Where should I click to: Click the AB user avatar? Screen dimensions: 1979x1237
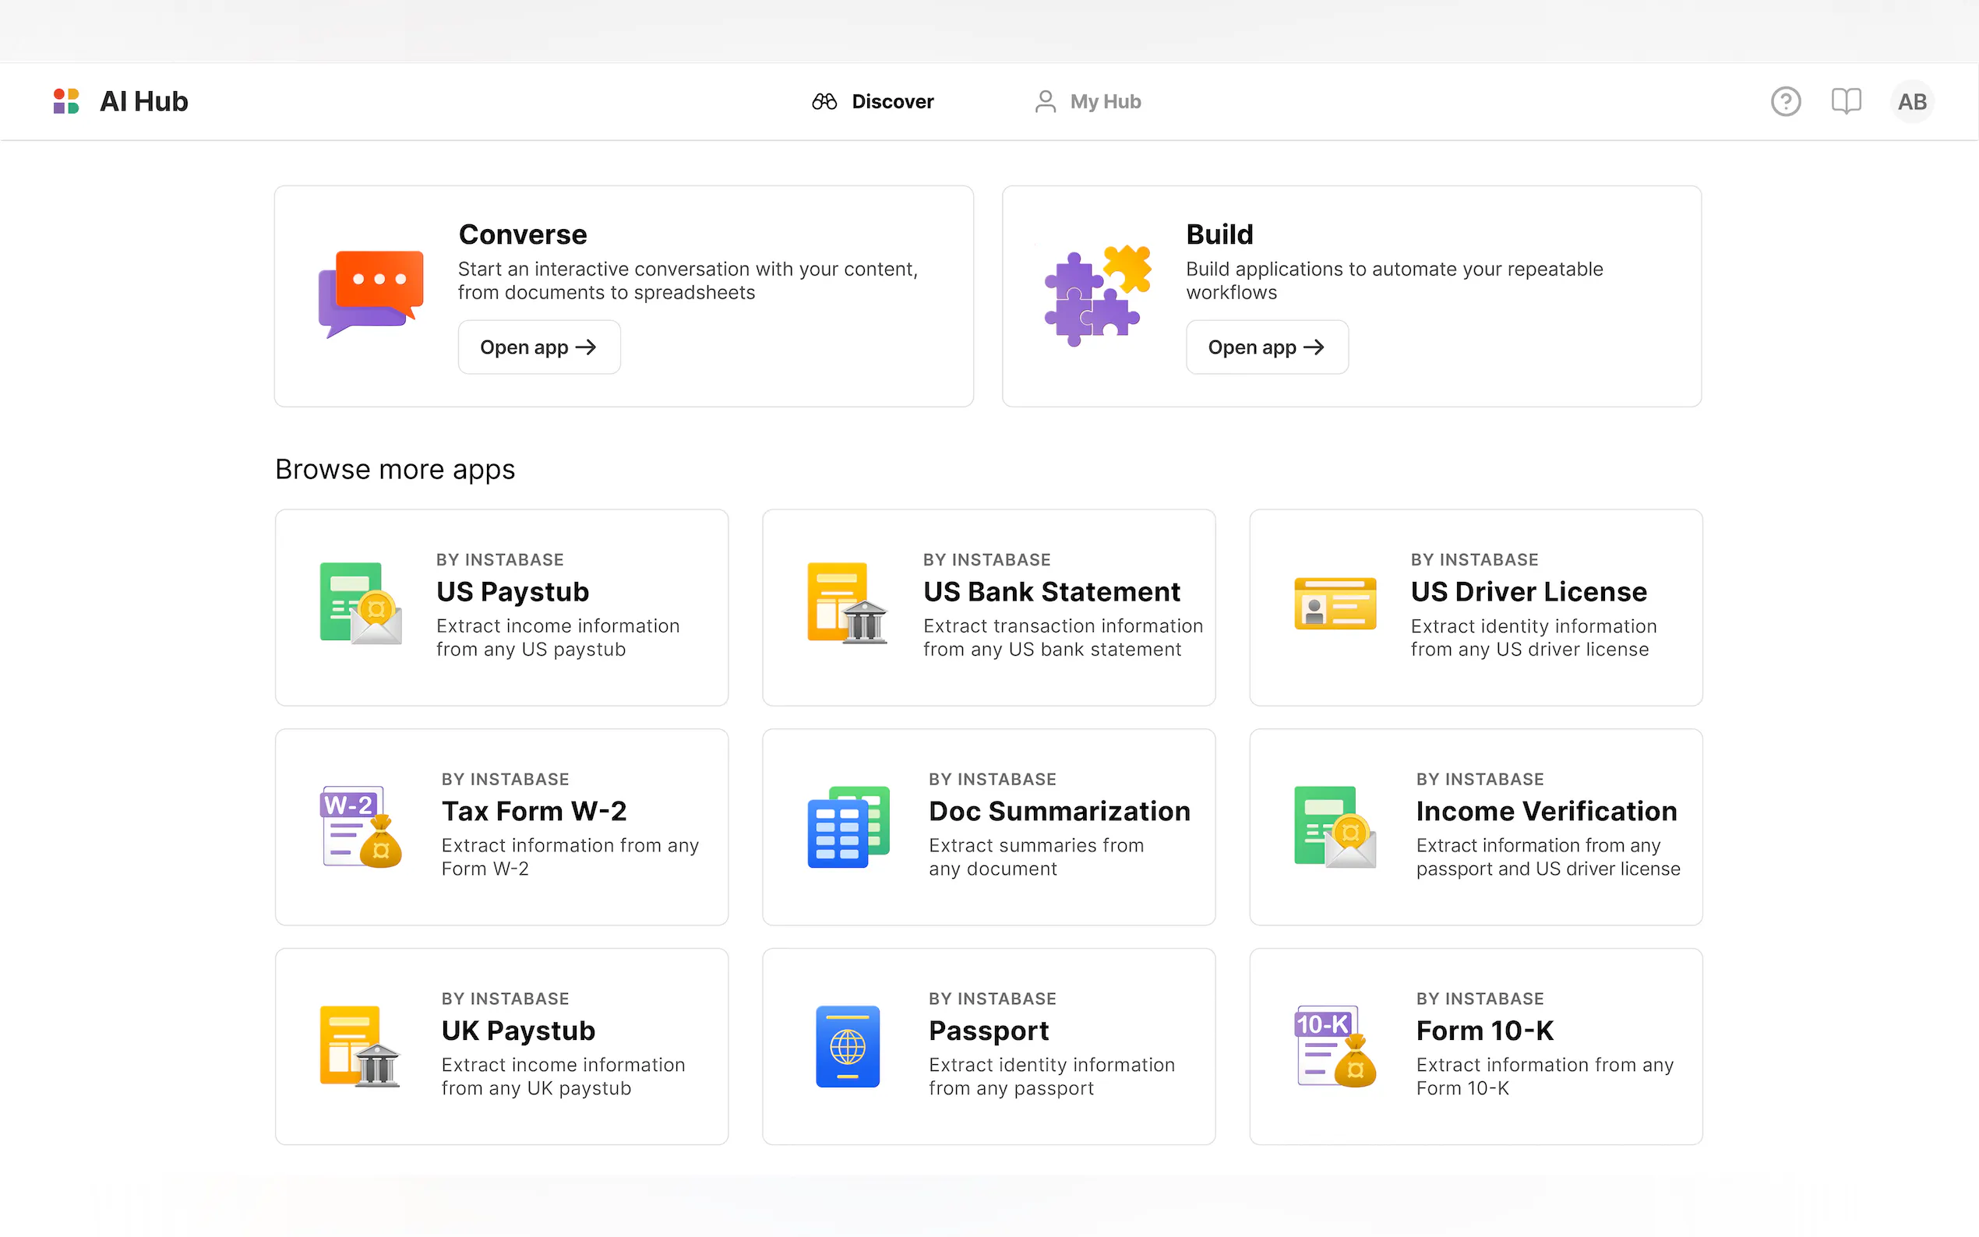click(1911, 101)
